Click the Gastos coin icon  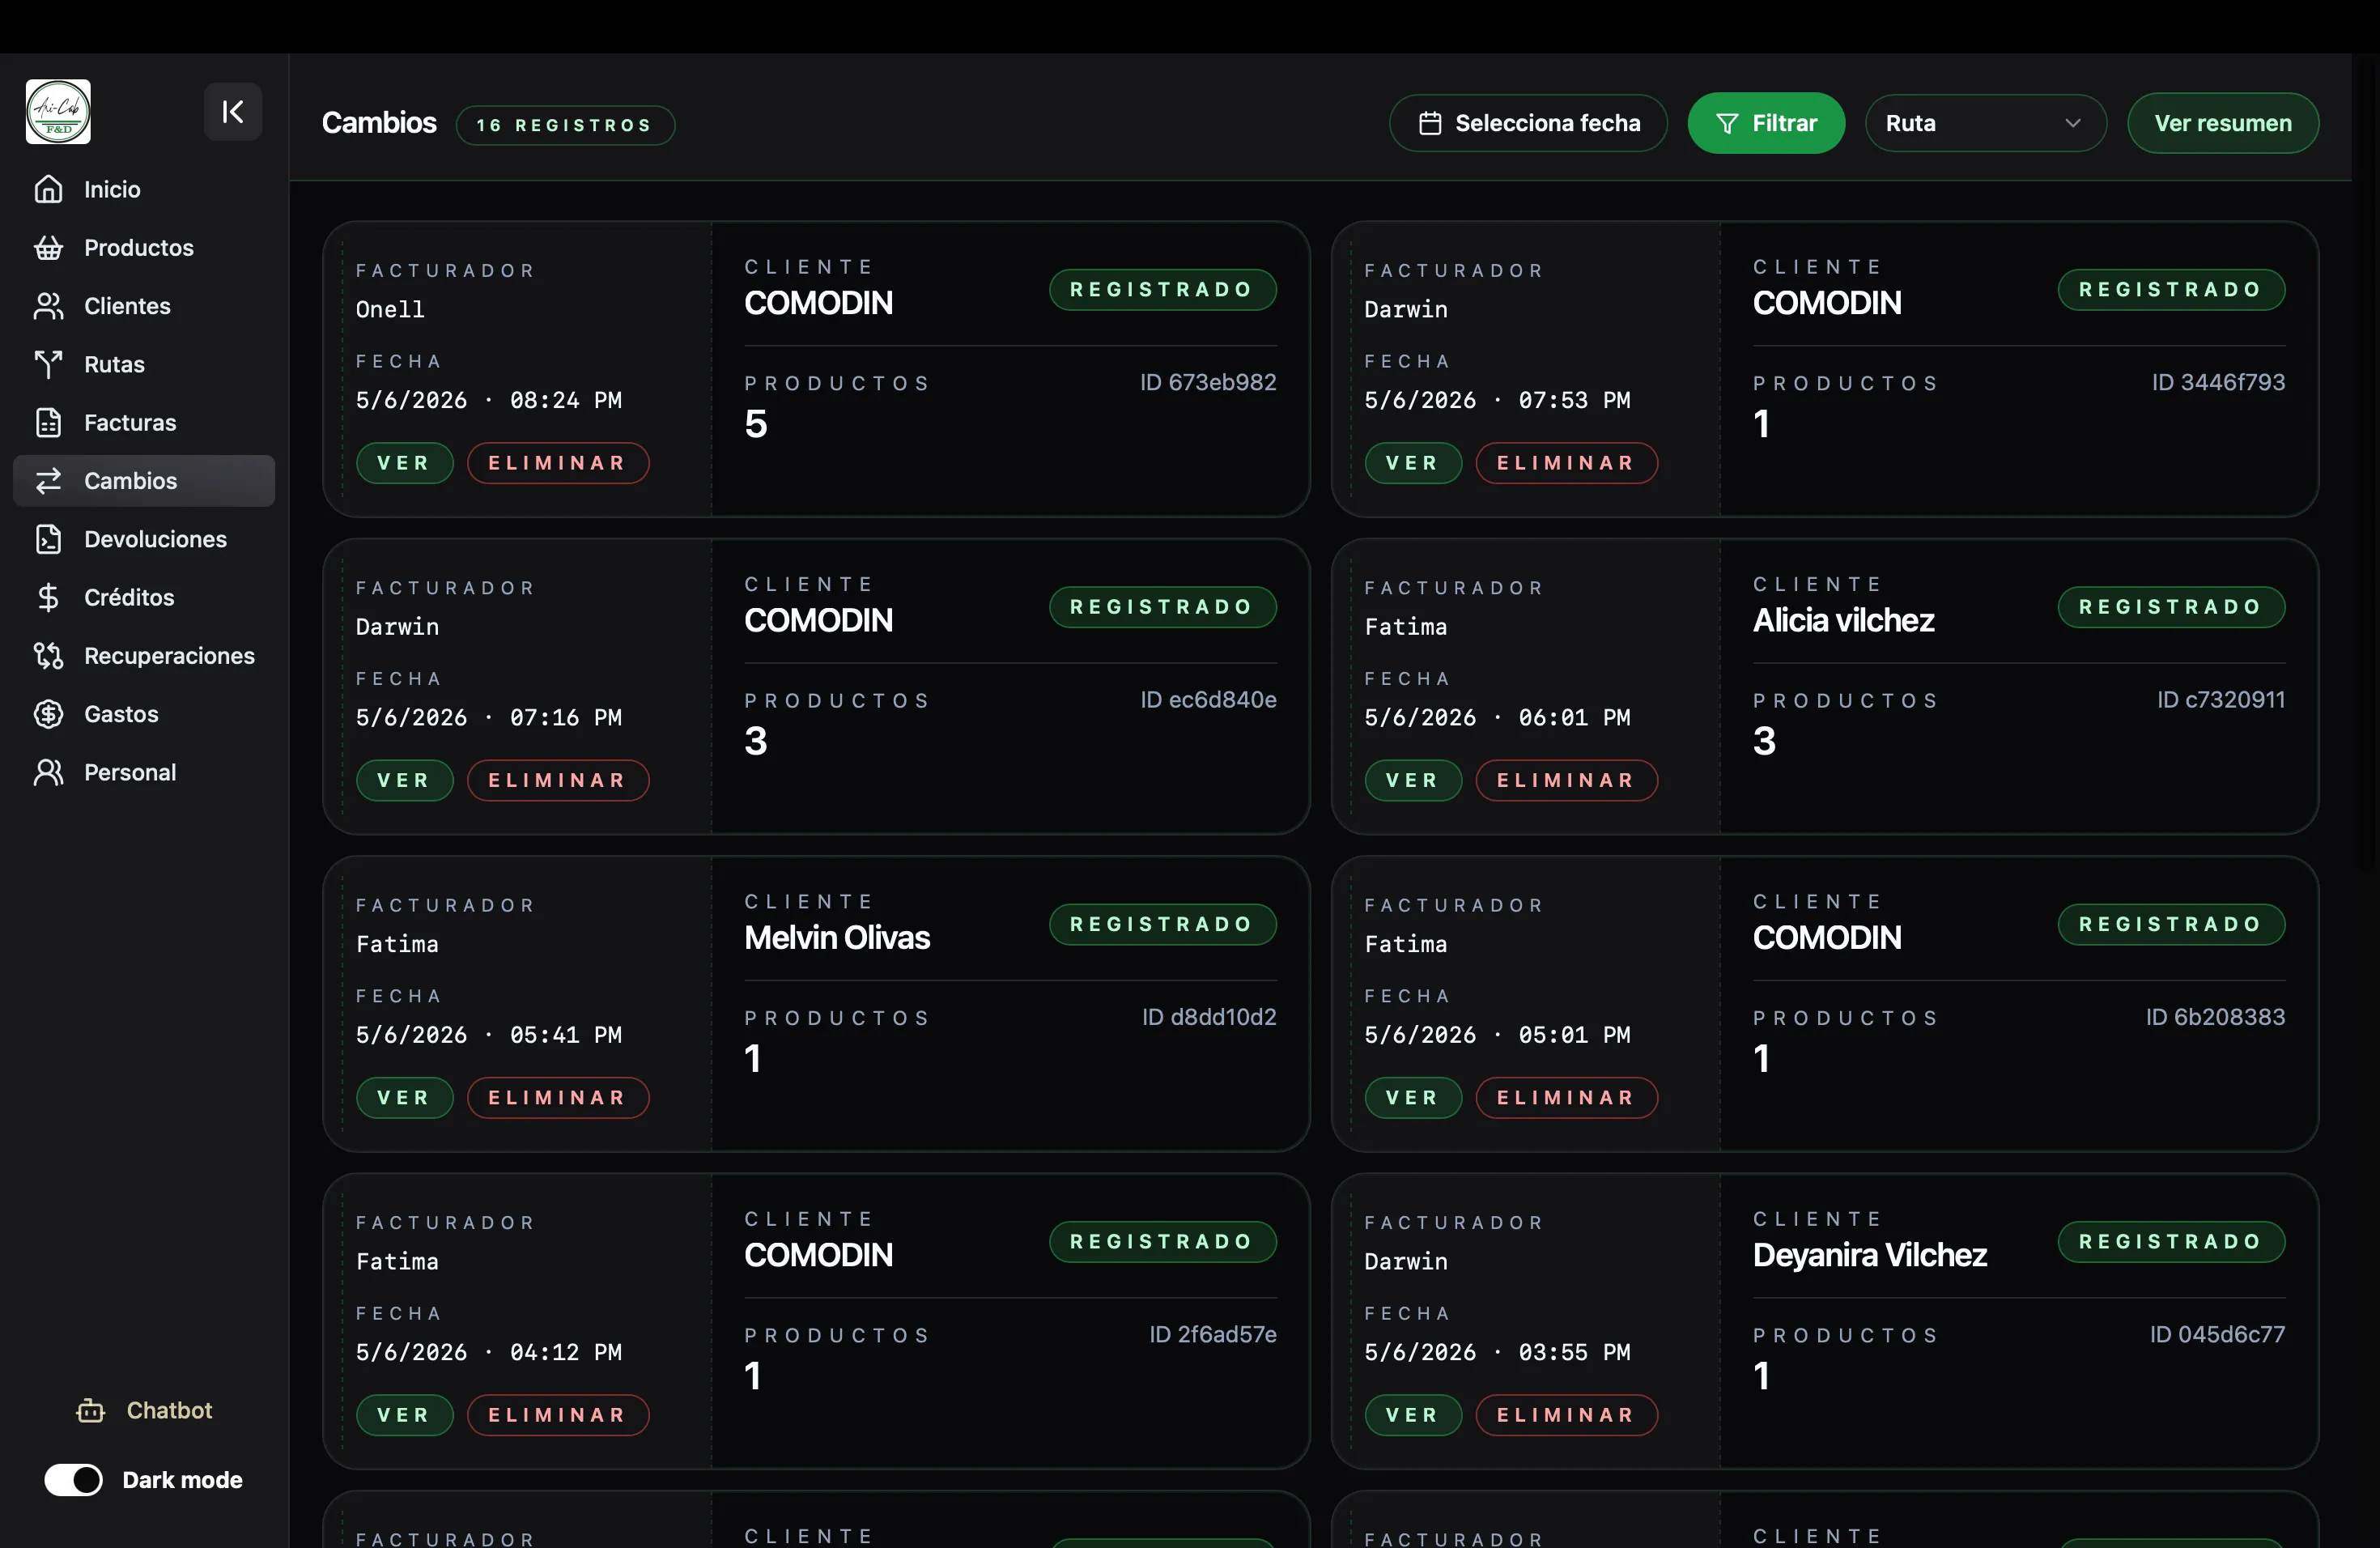click(x=48, y=714)
